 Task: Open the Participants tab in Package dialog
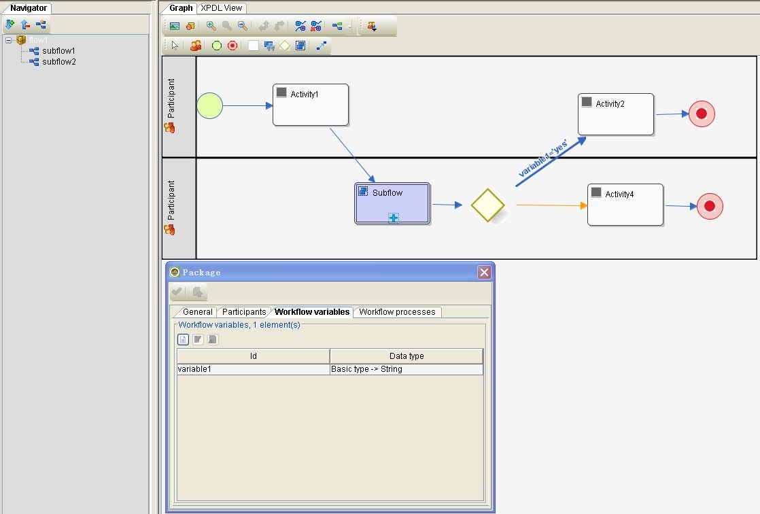pos(243,312)
